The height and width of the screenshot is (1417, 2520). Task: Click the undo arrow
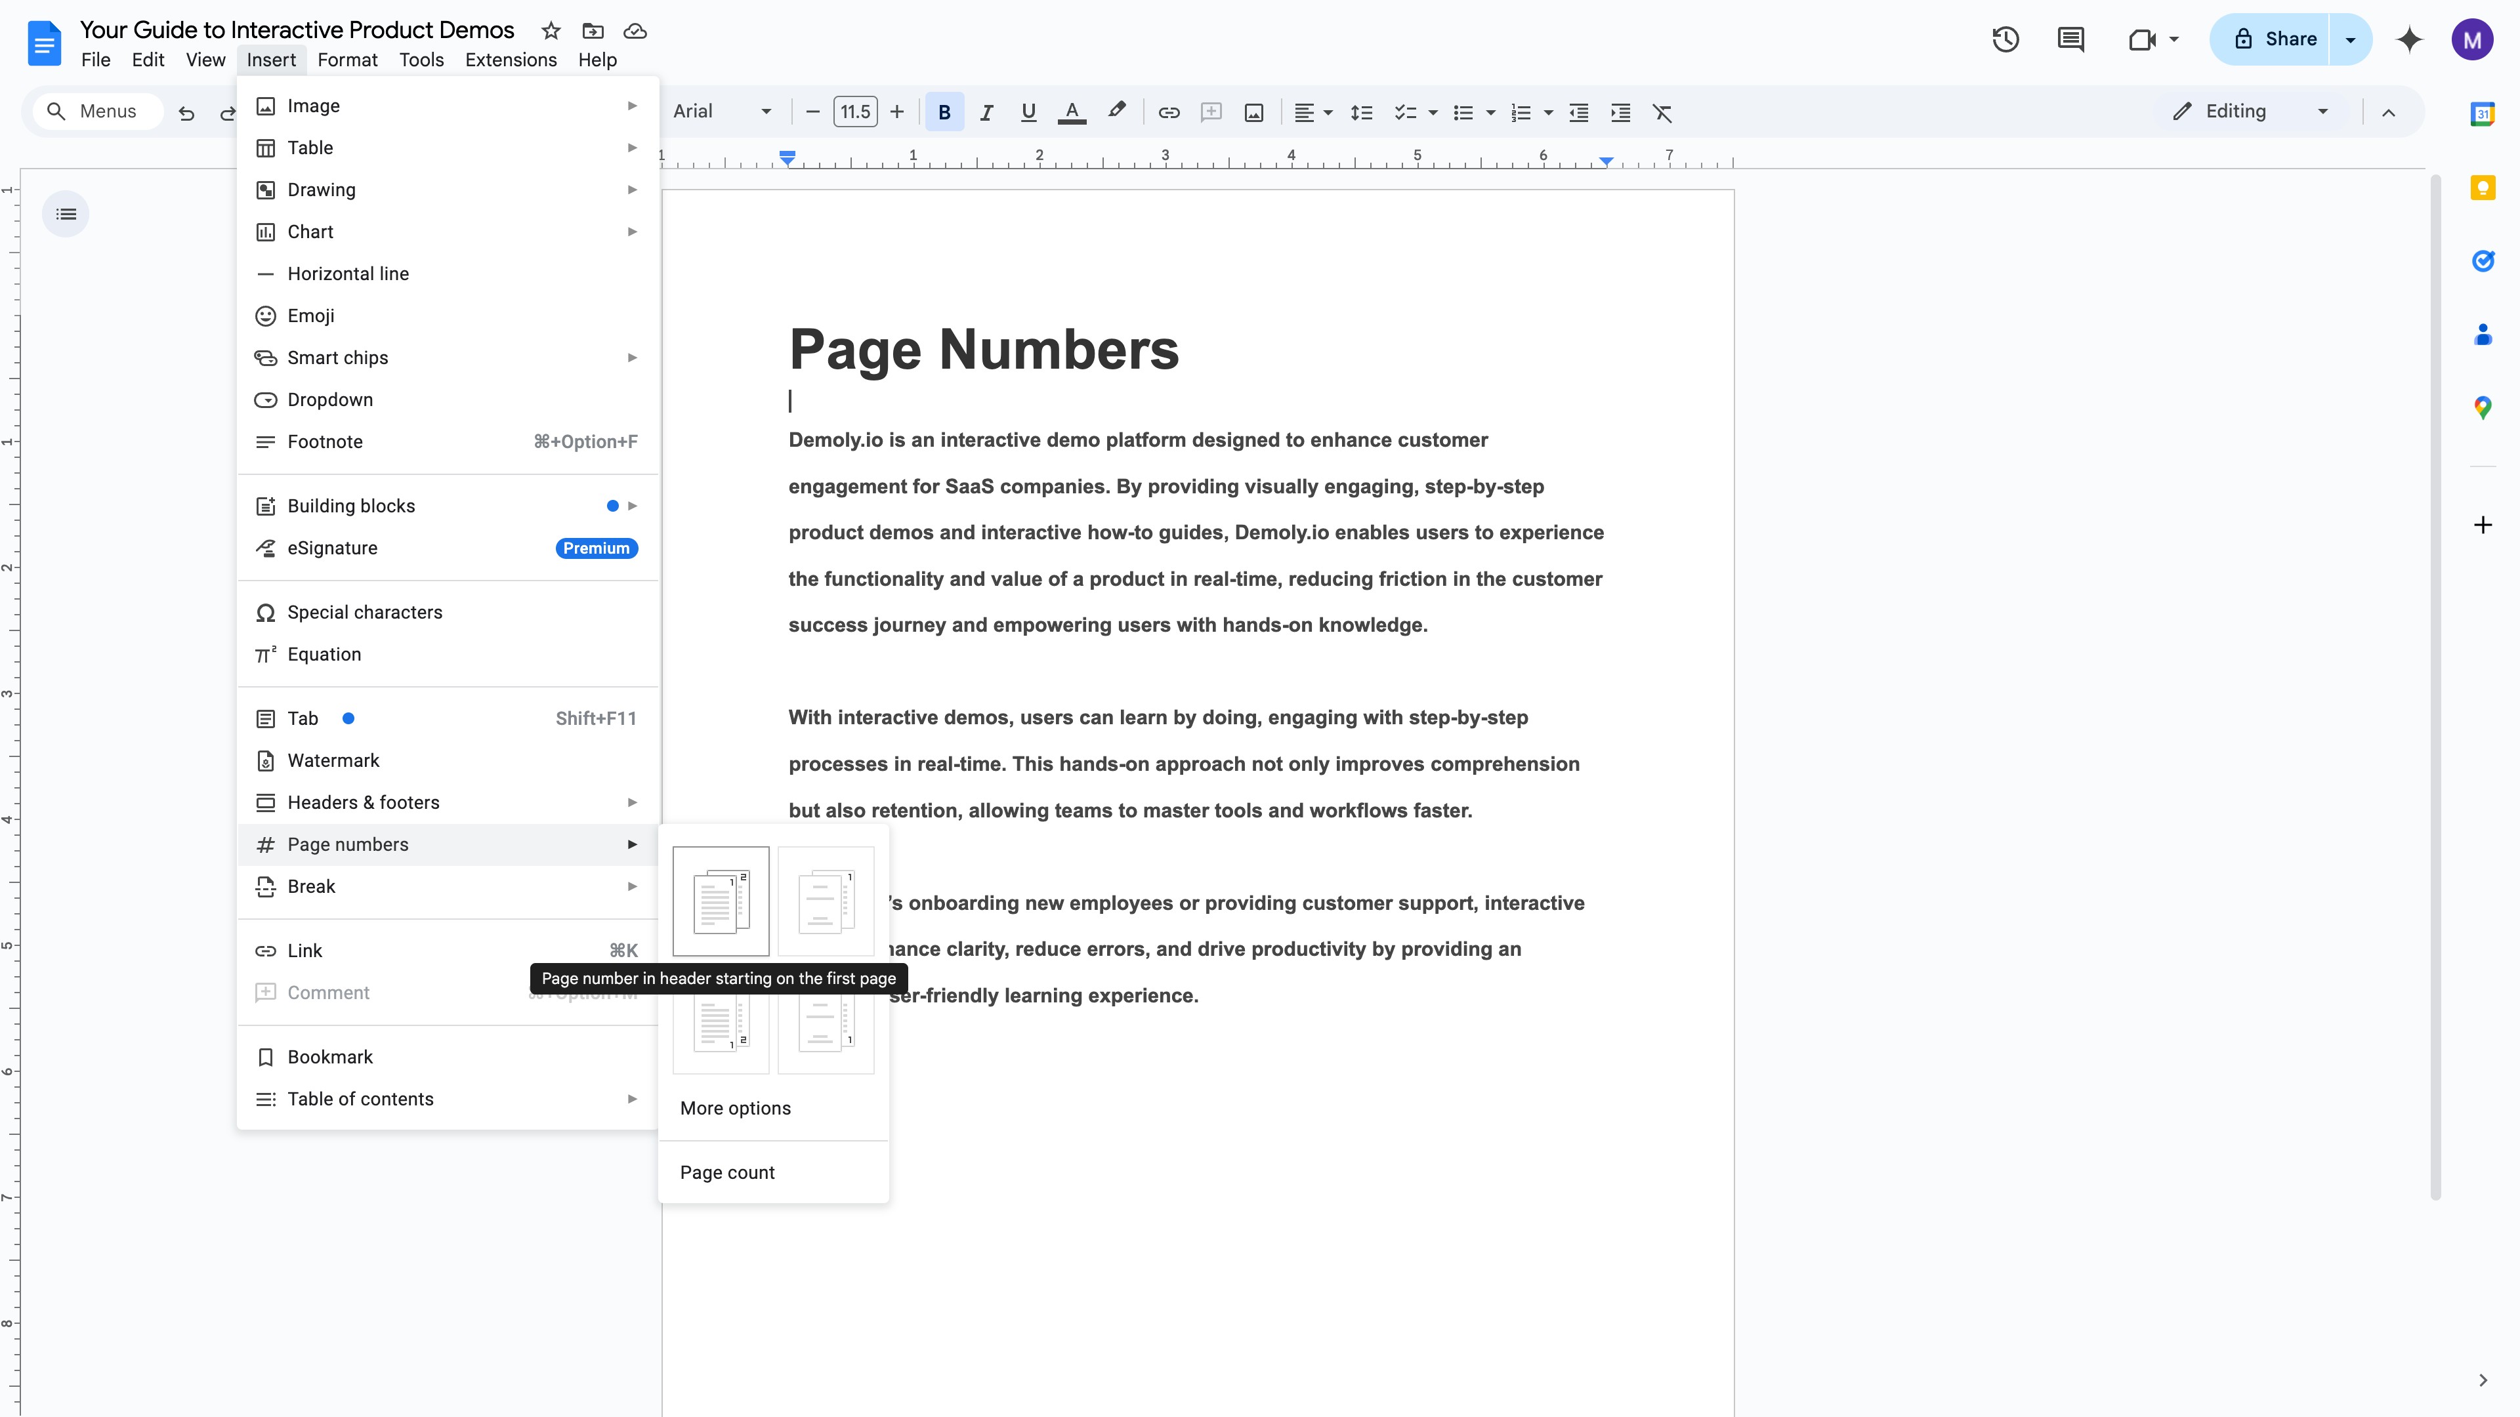186,112
